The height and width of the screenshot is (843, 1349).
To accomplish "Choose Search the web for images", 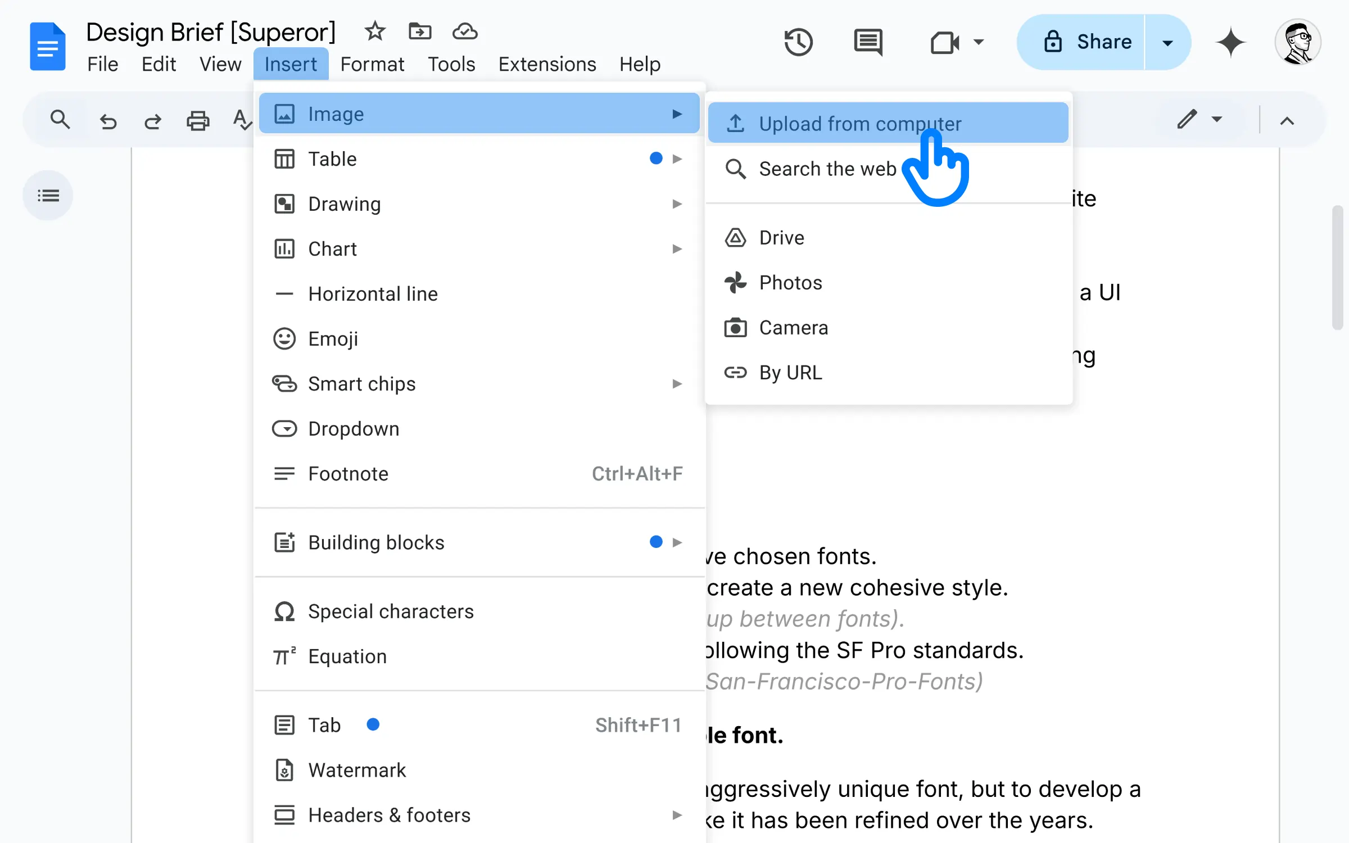I will coord(888,169).
